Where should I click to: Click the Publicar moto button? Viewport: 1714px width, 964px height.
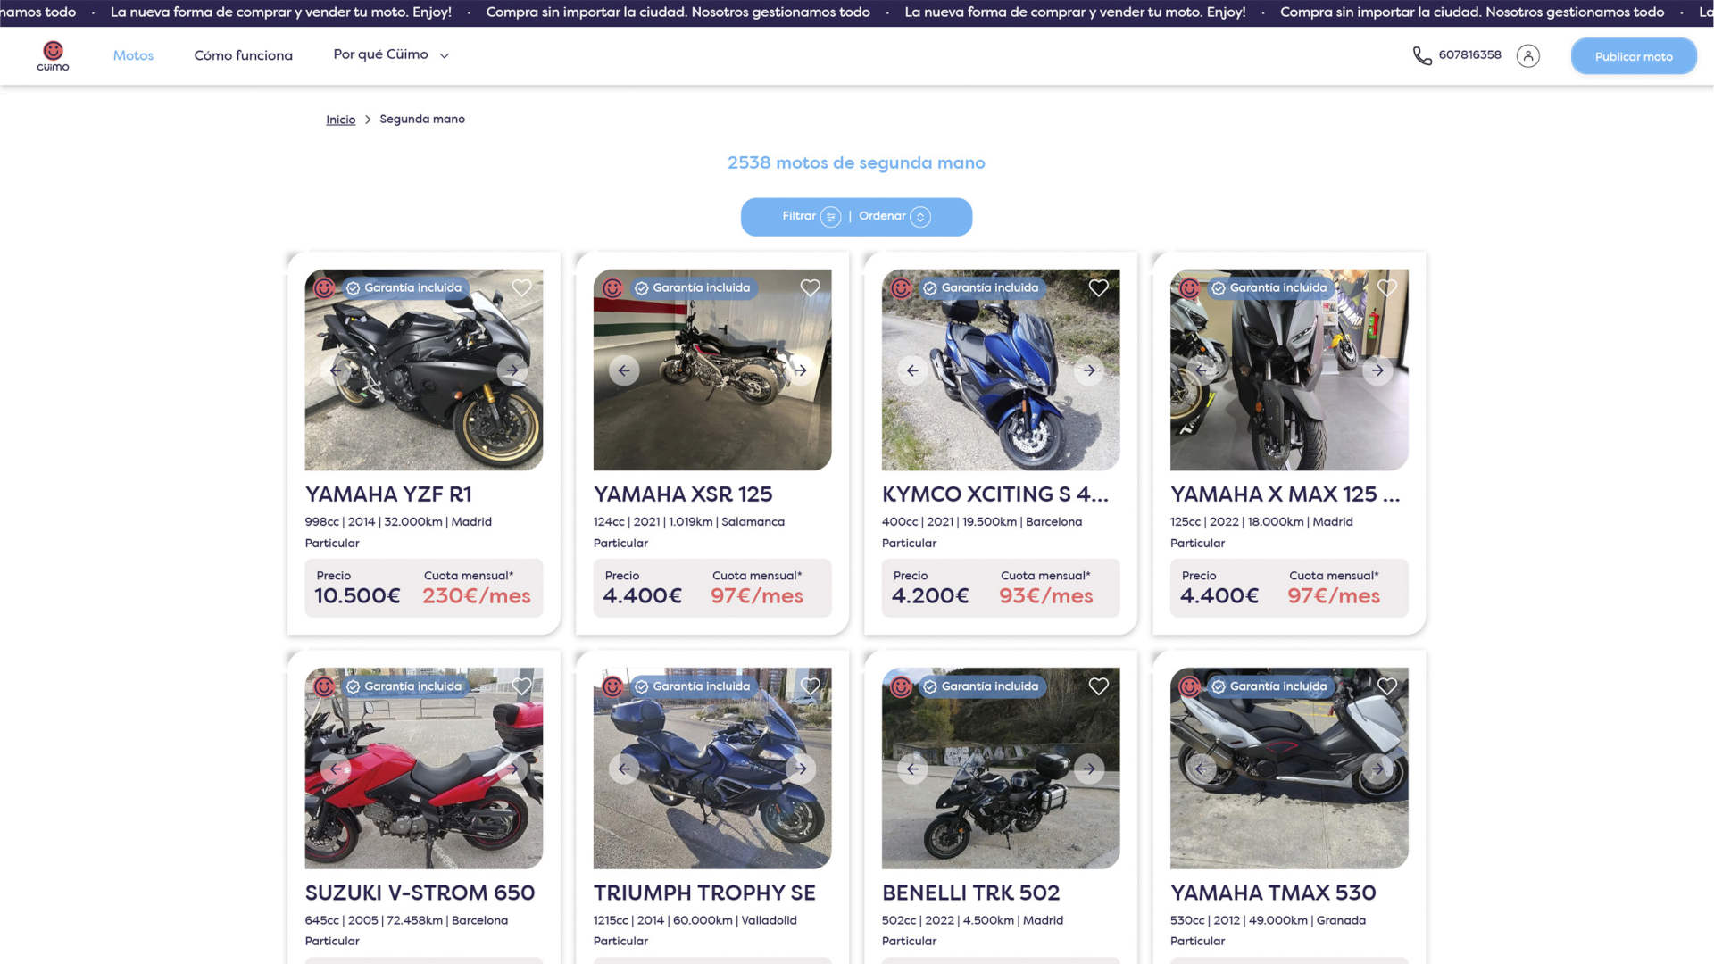click(x=1634, y=56)
